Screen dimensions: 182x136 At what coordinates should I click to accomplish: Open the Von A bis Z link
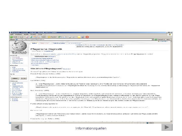click(x=16, y=62)
